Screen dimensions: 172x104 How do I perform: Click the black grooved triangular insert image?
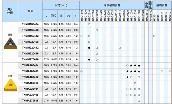(x=11, y=43)
